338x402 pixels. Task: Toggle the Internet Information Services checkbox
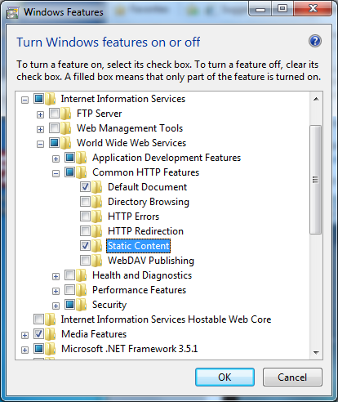point(38,98)
